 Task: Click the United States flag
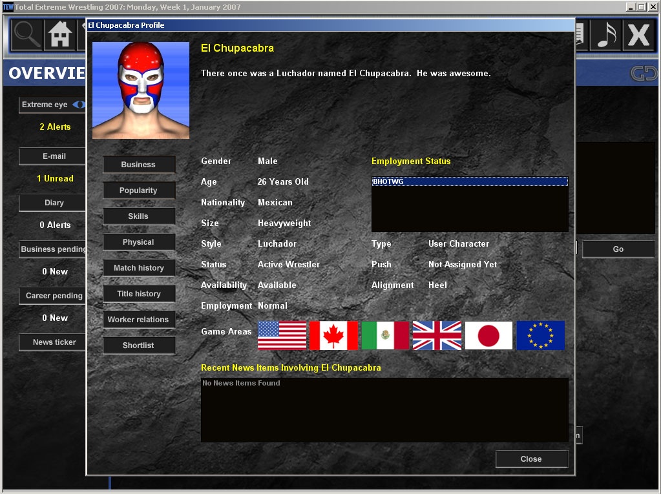coord(282,336)
